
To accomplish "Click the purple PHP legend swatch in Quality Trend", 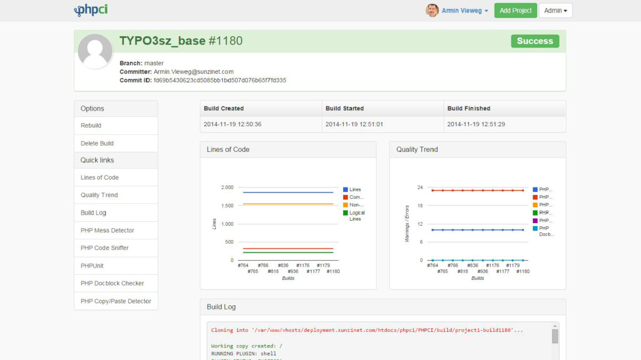I will pos(535,221).
